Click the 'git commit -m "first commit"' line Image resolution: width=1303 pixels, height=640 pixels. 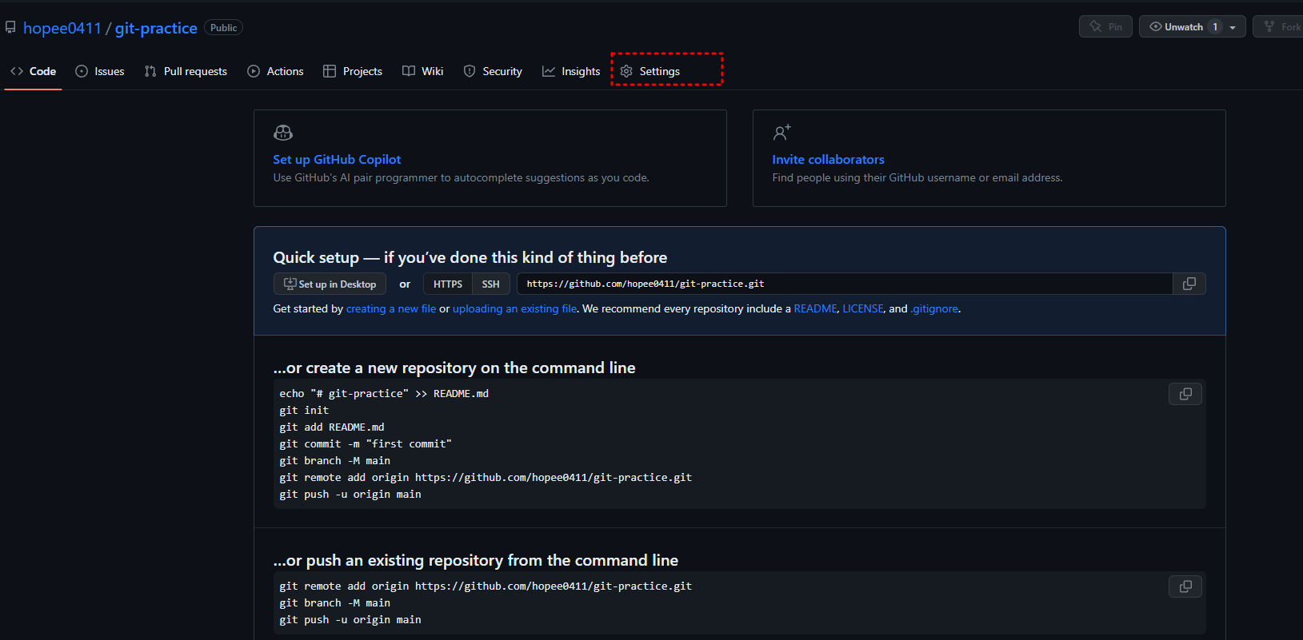[366, 443]
